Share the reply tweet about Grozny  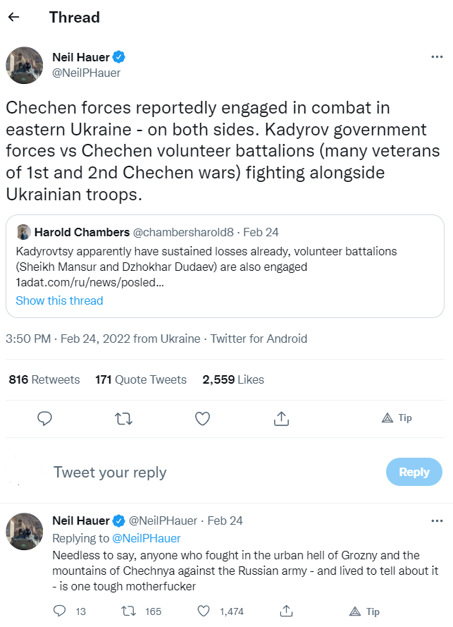[x=286, y=611]
